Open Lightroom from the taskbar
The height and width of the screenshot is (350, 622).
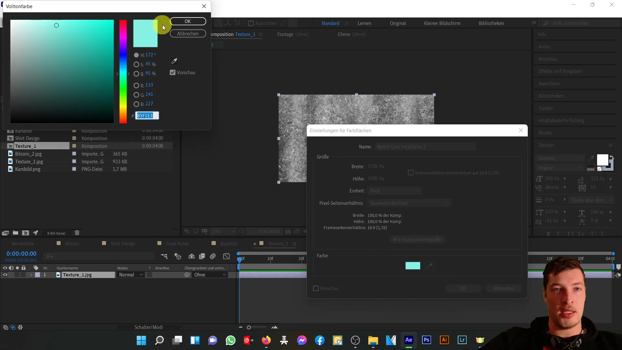[462, 340]
